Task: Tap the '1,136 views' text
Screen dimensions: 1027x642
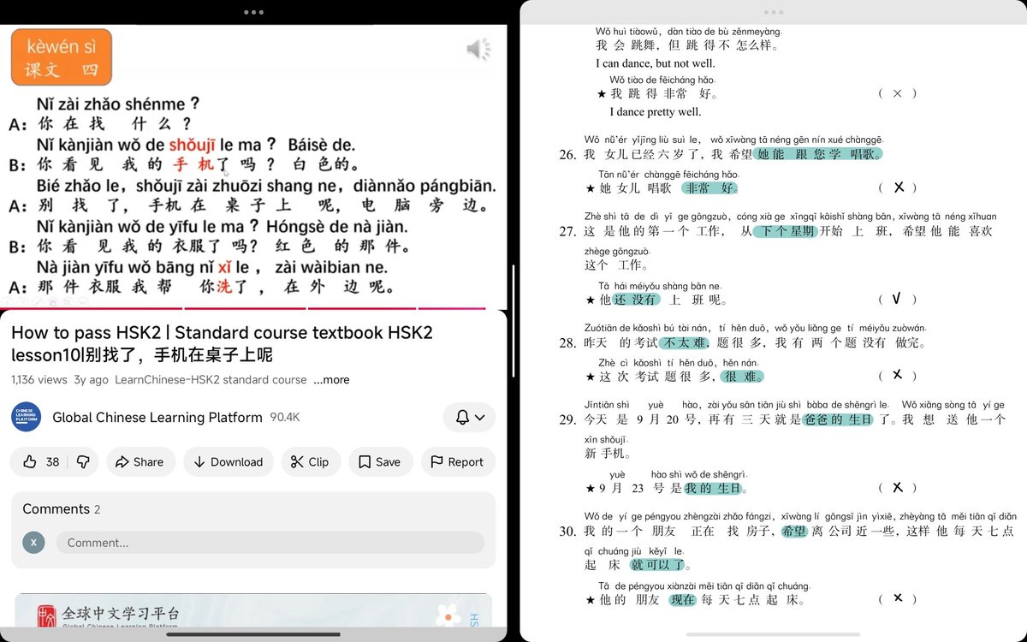Action: [39, 379]
